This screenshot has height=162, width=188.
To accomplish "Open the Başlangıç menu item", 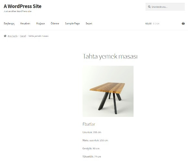I will (9, 24).
